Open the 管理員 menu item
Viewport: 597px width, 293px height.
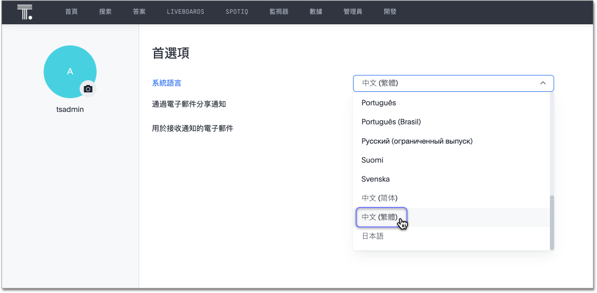point(352,12)
